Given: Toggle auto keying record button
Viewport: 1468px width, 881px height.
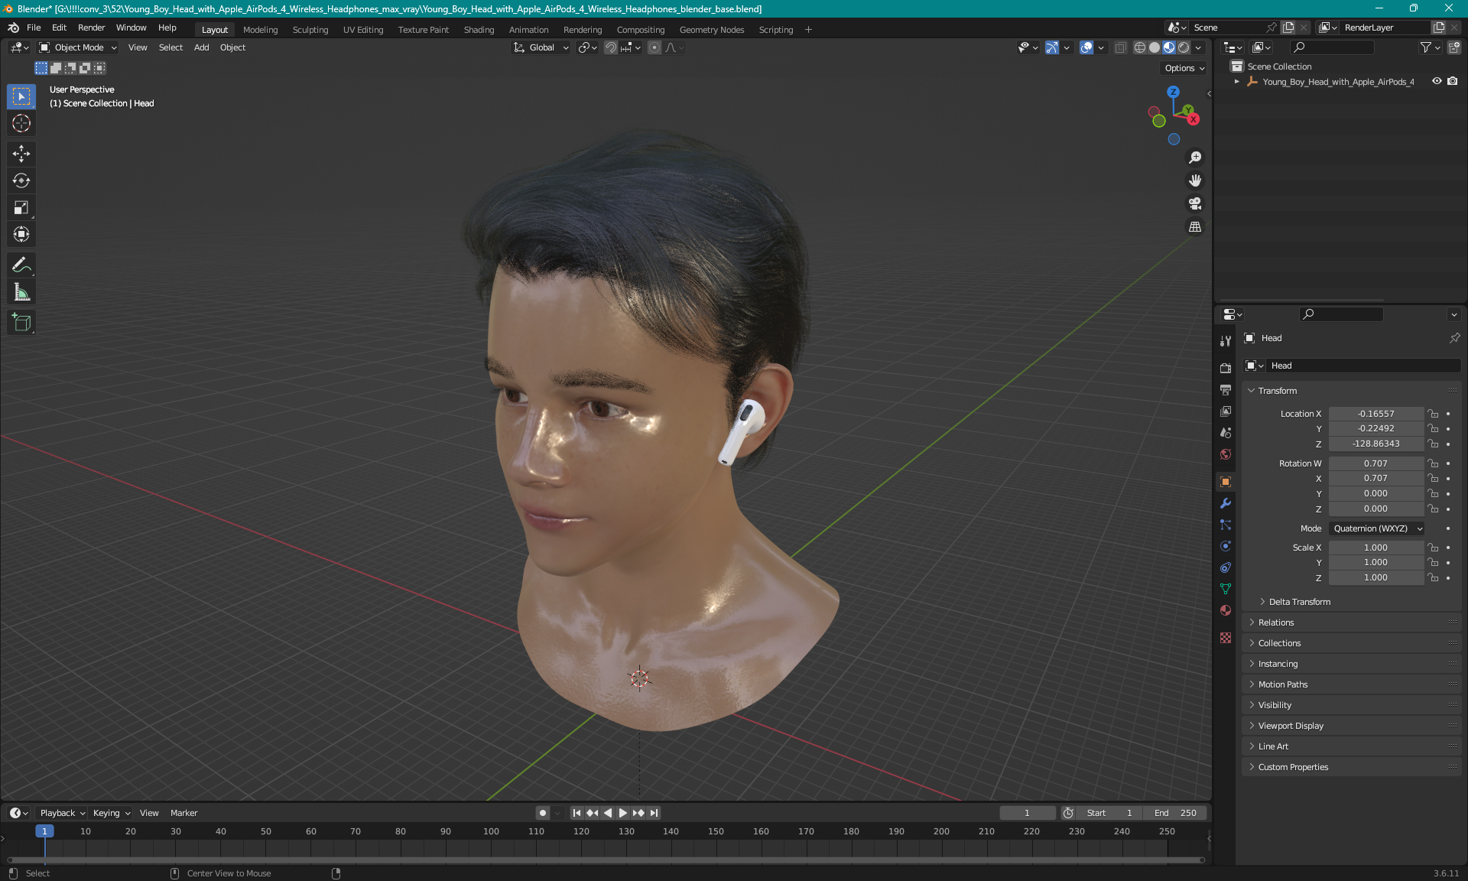Looking at the screenshot, I should click(543, 813).
